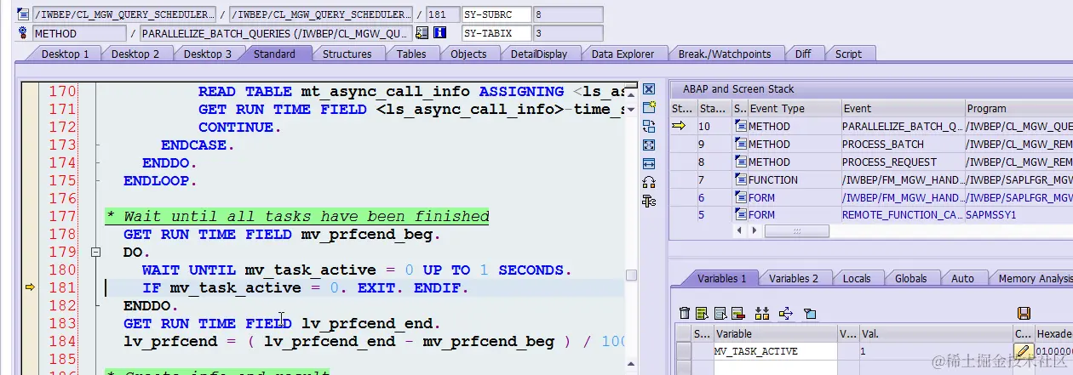Click the horizontal expand tool icon
The height and width of the screenshot is (375, 1073).
649,163
